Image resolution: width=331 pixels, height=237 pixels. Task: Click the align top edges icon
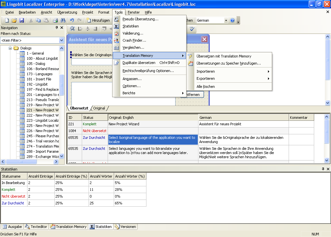tap(104, 29)
